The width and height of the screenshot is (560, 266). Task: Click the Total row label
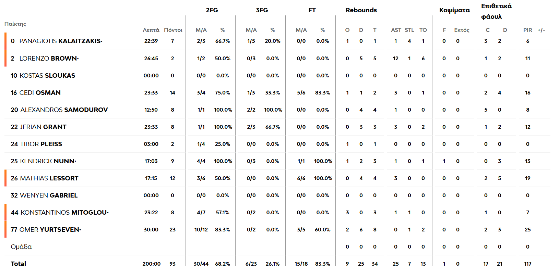pos(19,263)
